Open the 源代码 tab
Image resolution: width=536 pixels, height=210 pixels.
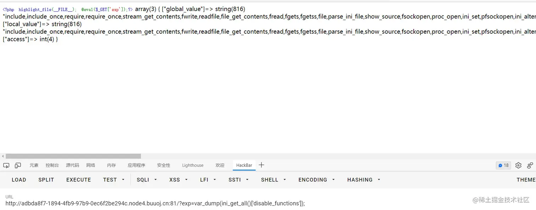73,165
